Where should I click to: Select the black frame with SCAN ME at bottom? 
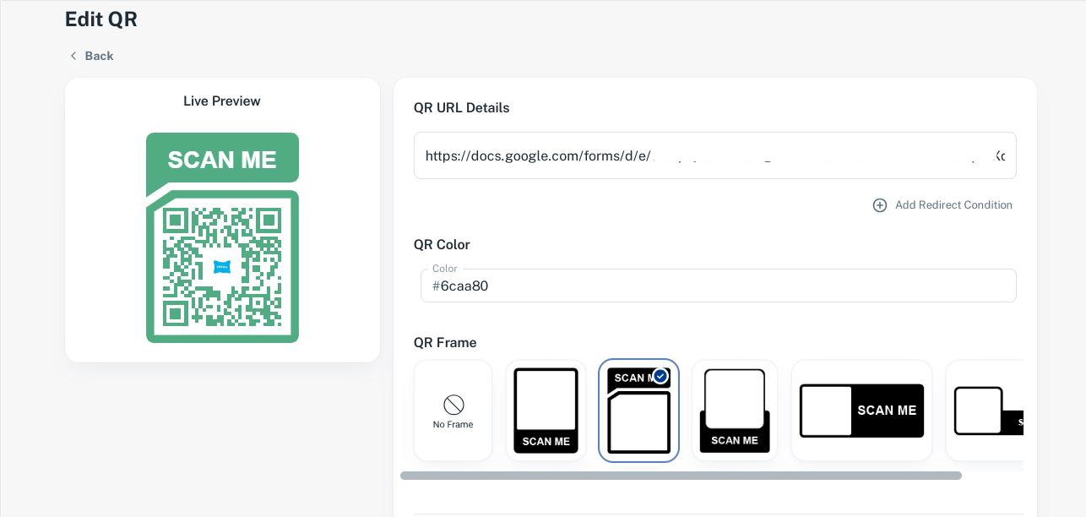(546, 411)
